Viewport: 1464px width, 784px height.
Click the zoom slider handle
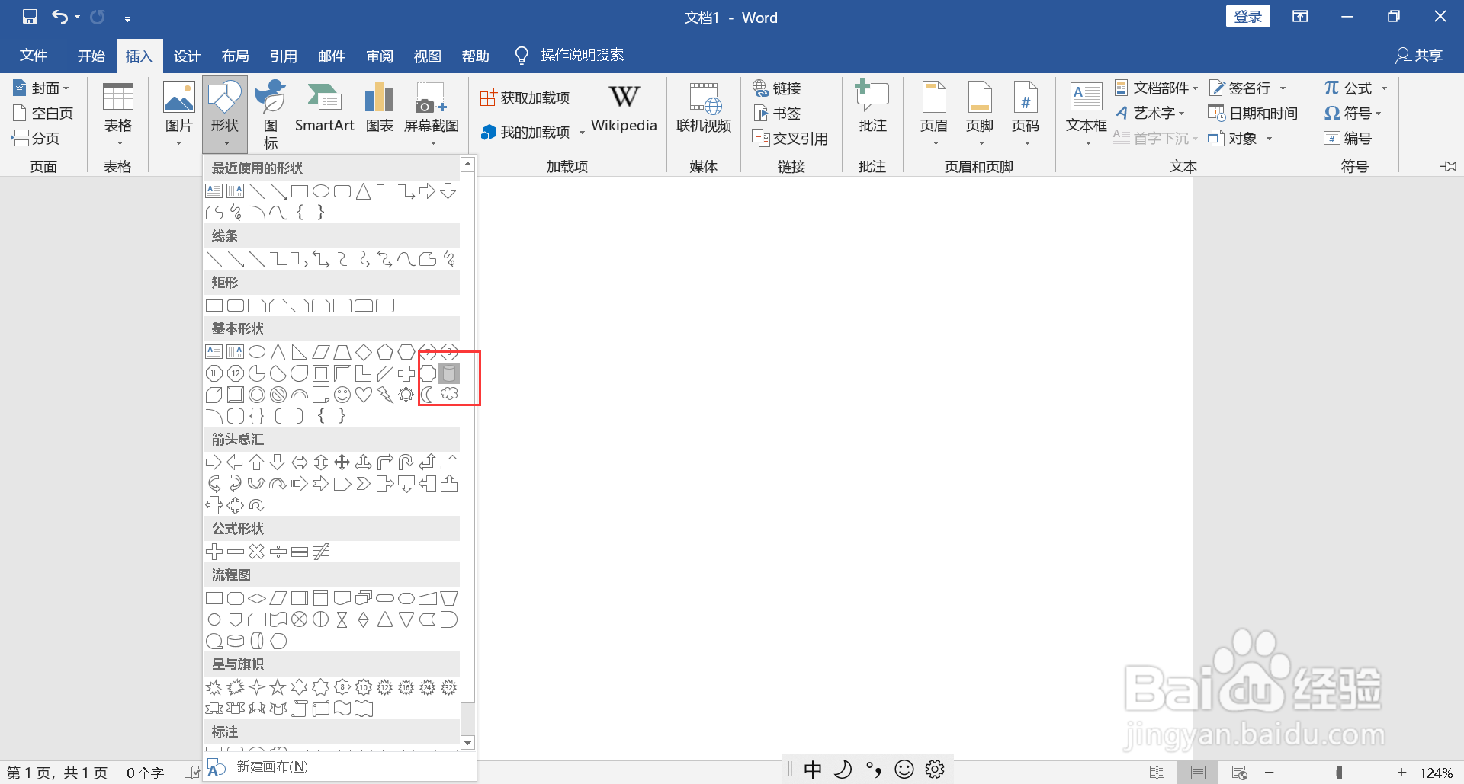(1339, 773)
